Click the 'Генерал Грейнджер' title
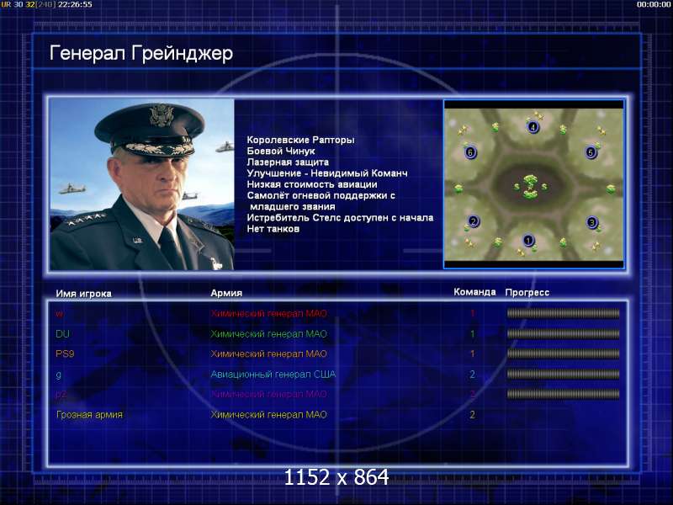 [x=141, y=54]
